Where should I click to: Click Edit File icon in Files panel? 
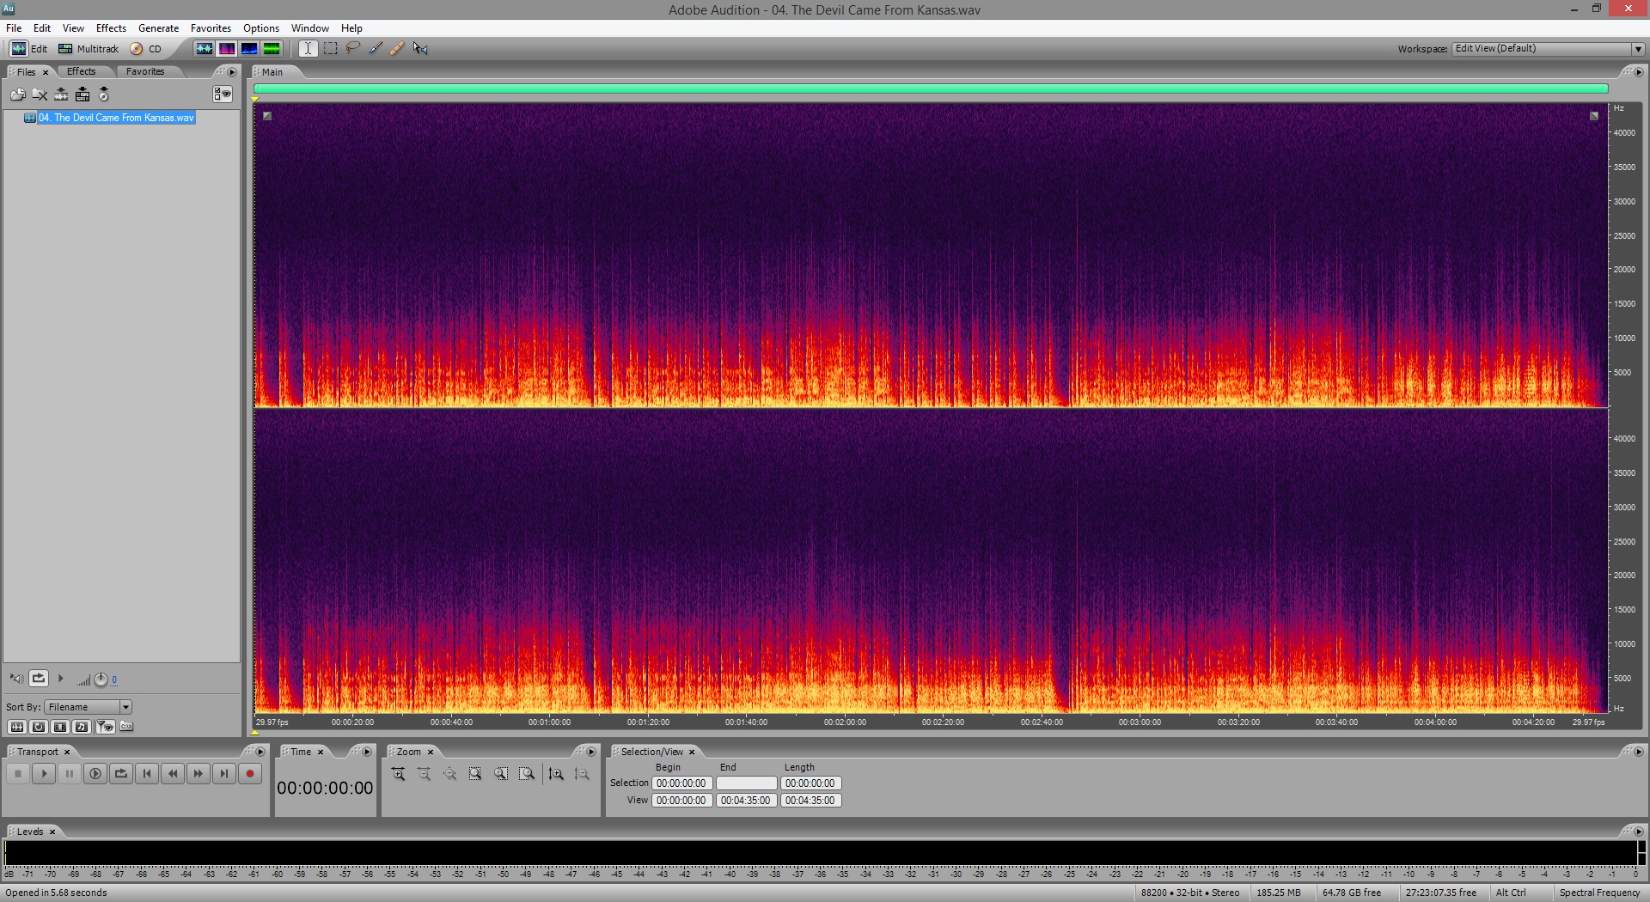click(x=61, y=94)
